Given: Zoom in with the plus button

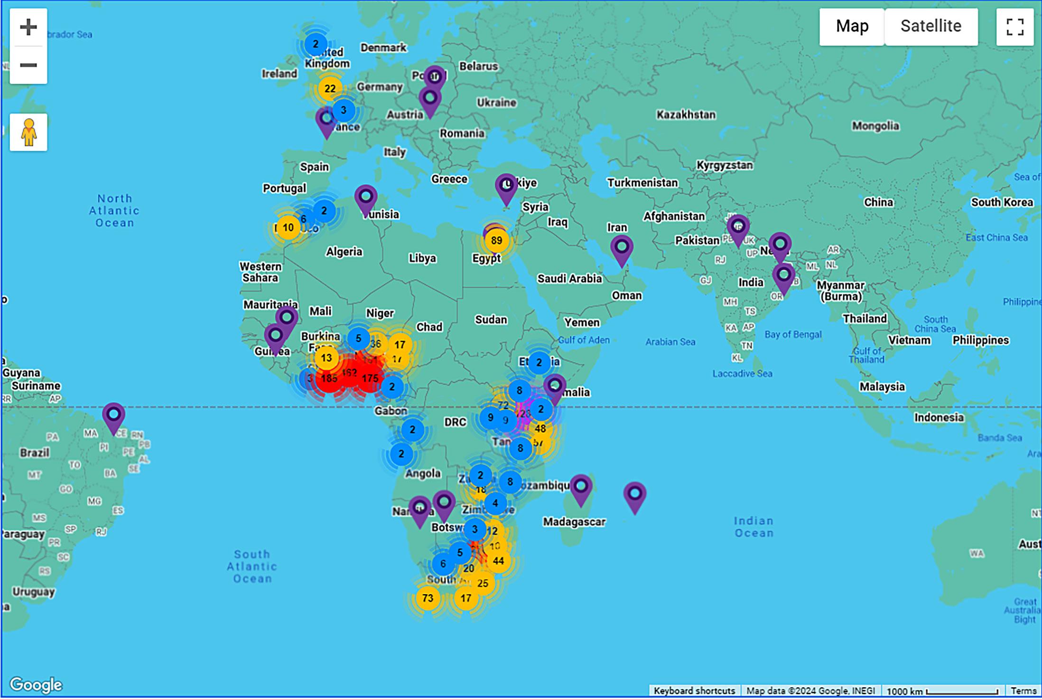Looking at the screenshot, I should tap(28, 27).
